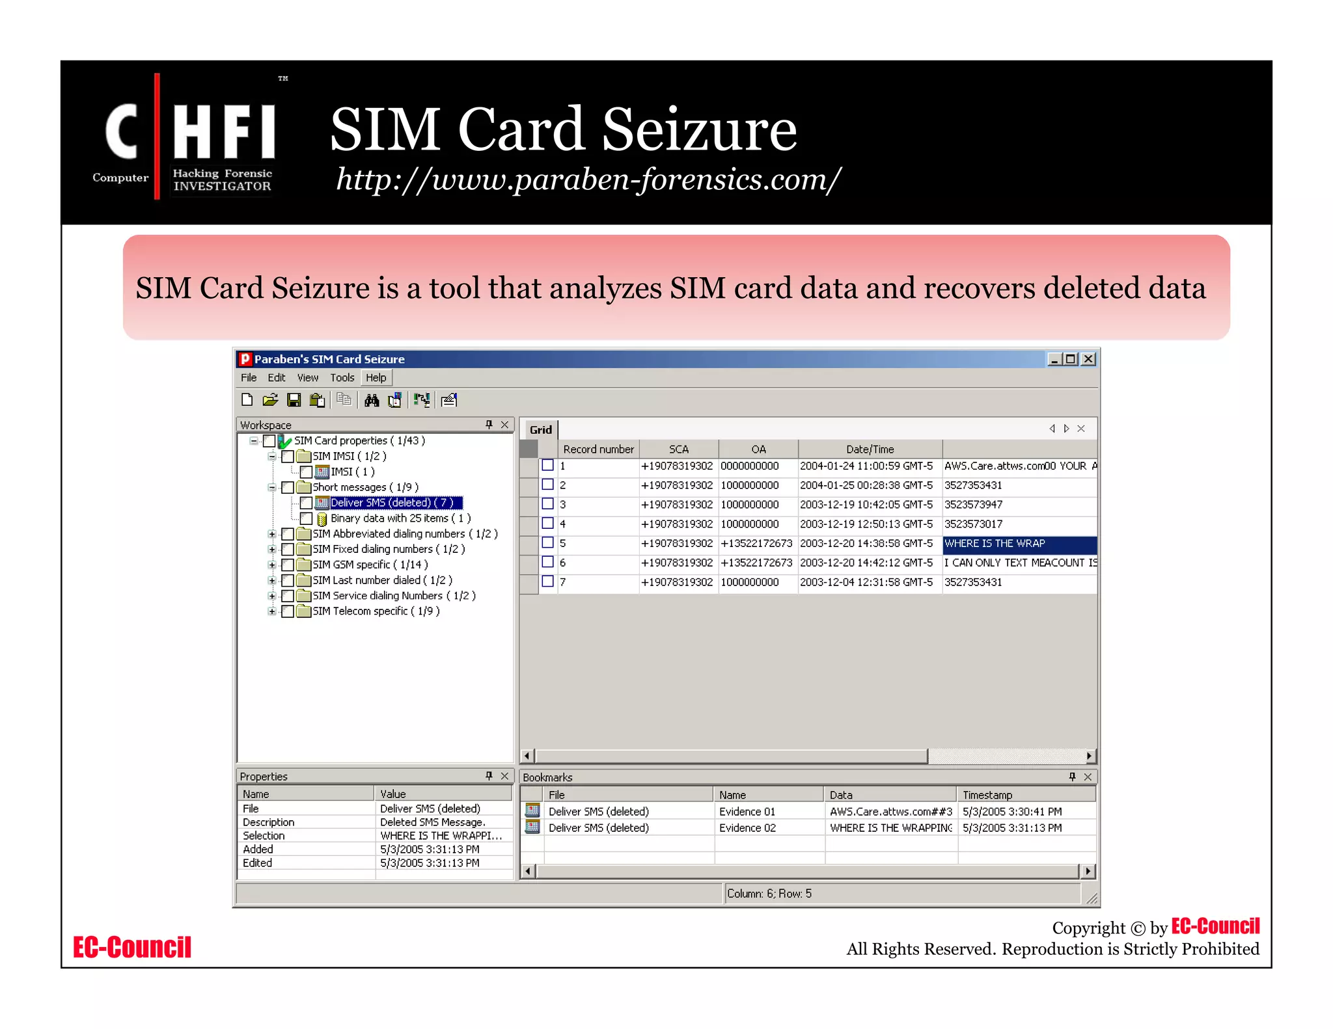Click the grid horizontal scrollbar thumb
The image size is (1333, 1029).
pyautogui.click(x=731, y=756)
